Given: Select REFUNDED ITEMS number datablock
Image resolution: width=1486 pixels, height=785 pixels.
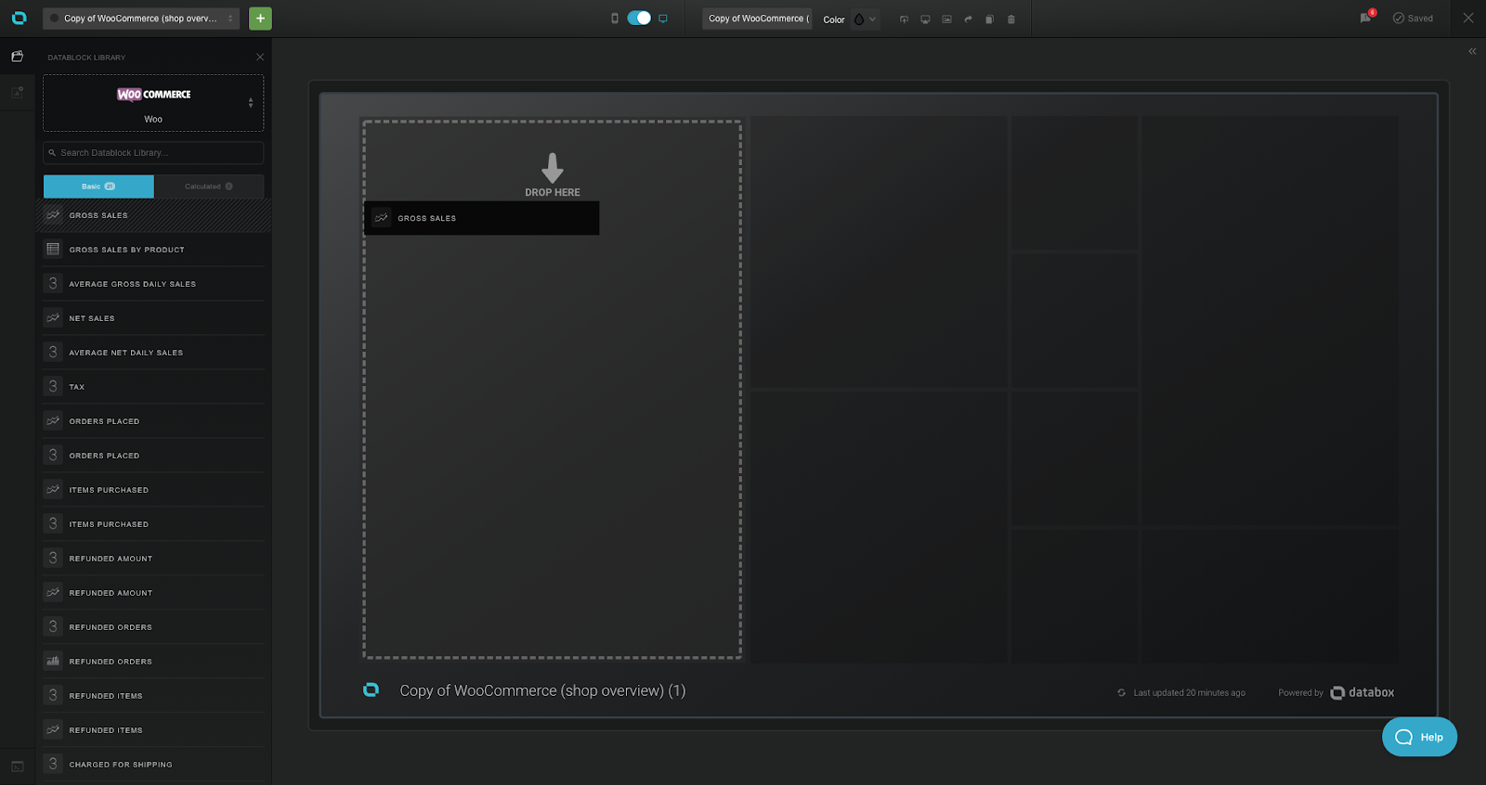Looking at the screenshot, I should click(153, 696).
